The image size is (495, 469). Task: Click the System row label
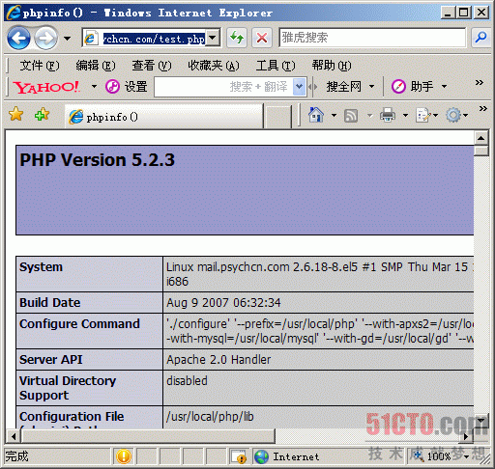pyautogui.click(x=41, y=267)
